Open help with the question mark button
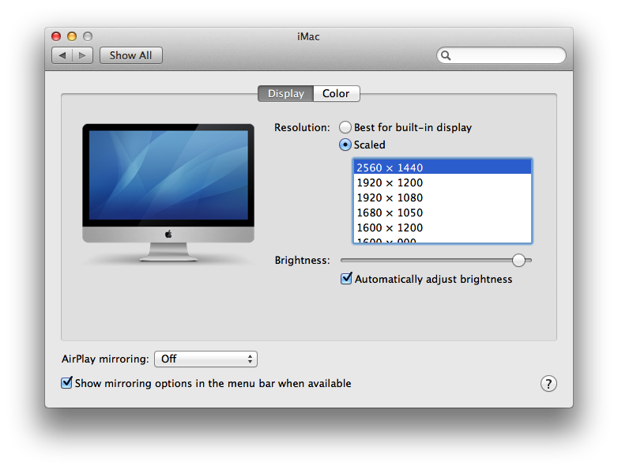618x470 pixels. pyautogui.click(x=548, y=383)
